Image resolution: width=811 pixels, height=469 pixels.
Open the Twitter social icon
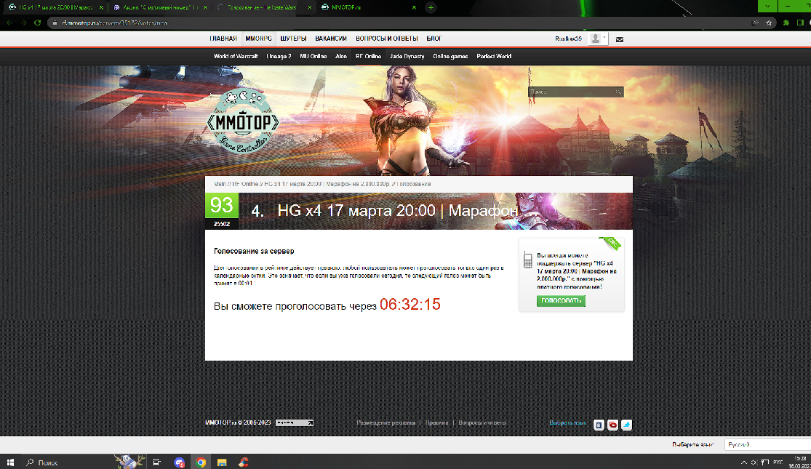point(626,425)
